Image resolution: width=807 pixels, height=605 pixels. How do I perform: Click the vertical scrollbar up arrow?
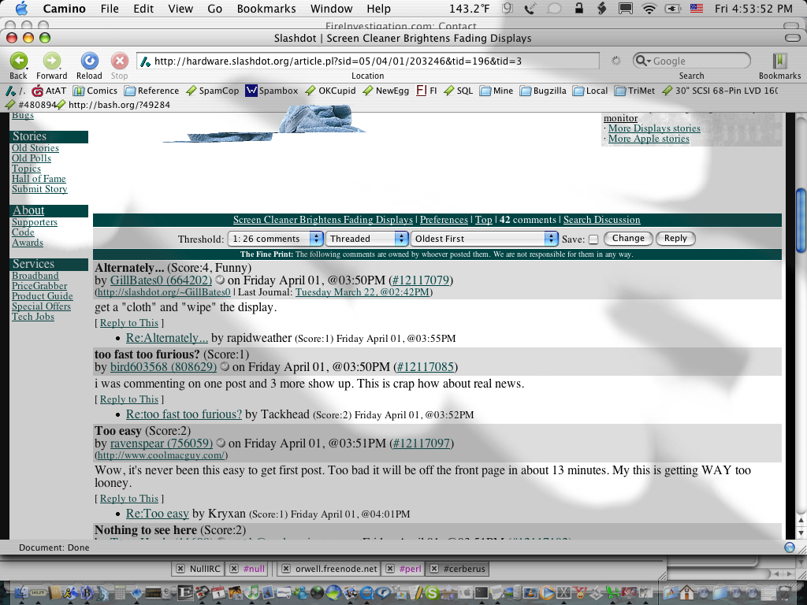coord(801,520)
